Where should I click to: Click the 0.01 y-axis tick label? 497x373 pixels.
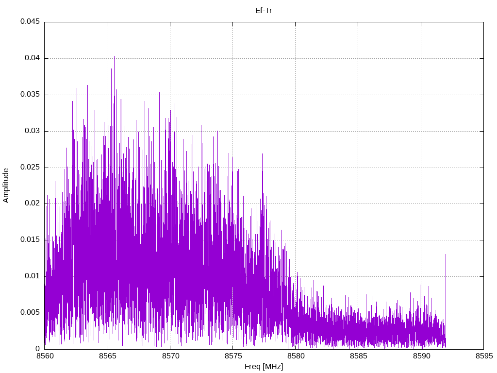coord(33,276)
